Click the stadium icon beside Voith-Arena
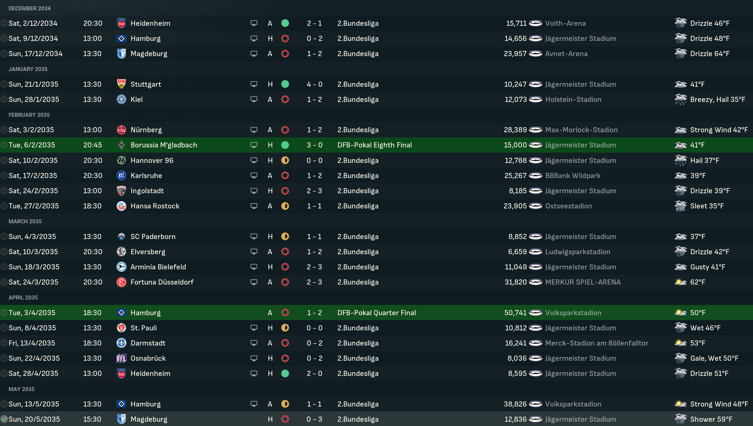 coord(536,23)
